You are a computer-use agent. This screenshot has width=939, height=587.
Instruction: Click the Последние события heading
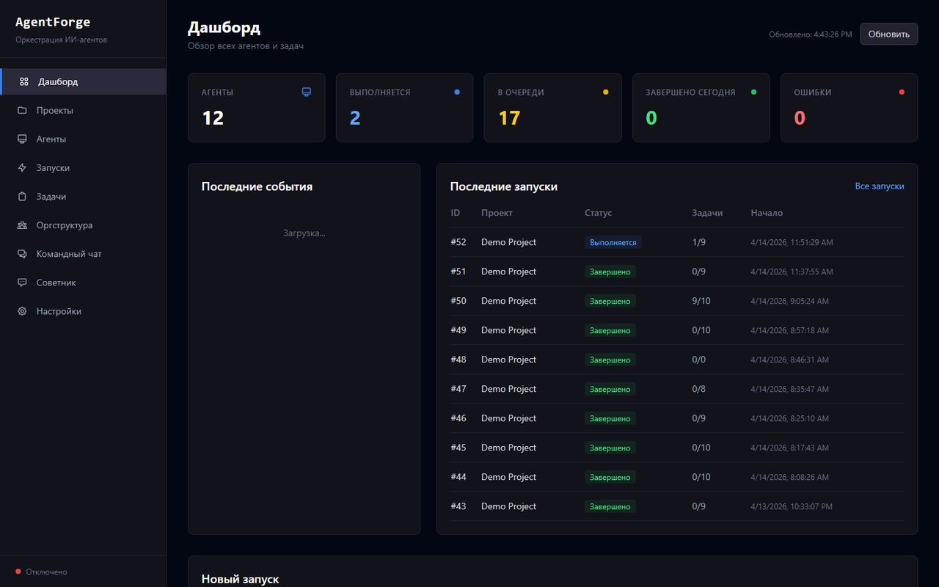click(x=257, y=186)
